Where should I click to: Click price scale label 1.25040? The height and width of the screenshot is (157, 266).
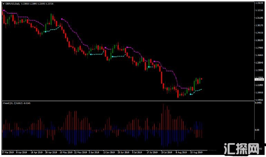tap(259, 63)
